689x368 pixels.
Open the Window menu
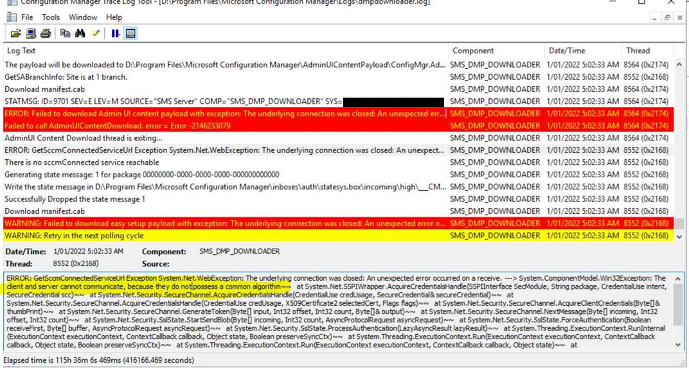pos(83,17)
